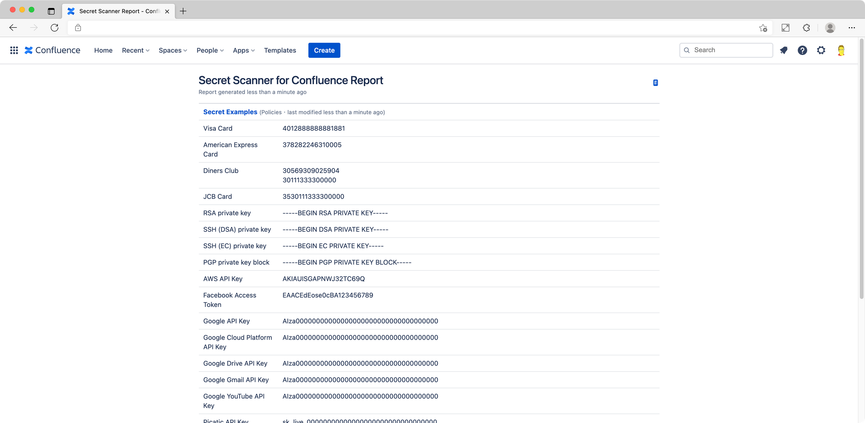865x423 pixels.
Task: Select AWS key AKIAUISGAPNWJ32TC69Q
Action: pyautogui.click(x=324, y=279)
